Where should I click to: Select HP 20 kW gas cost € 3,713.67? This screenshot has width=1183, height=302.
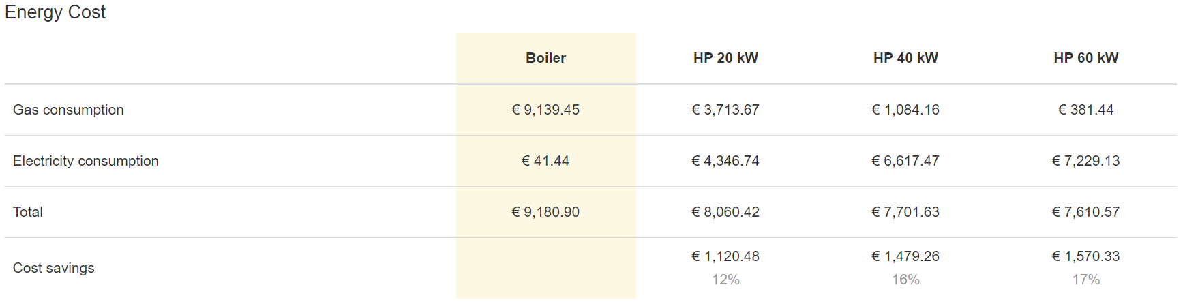click(x=725, y=110)
